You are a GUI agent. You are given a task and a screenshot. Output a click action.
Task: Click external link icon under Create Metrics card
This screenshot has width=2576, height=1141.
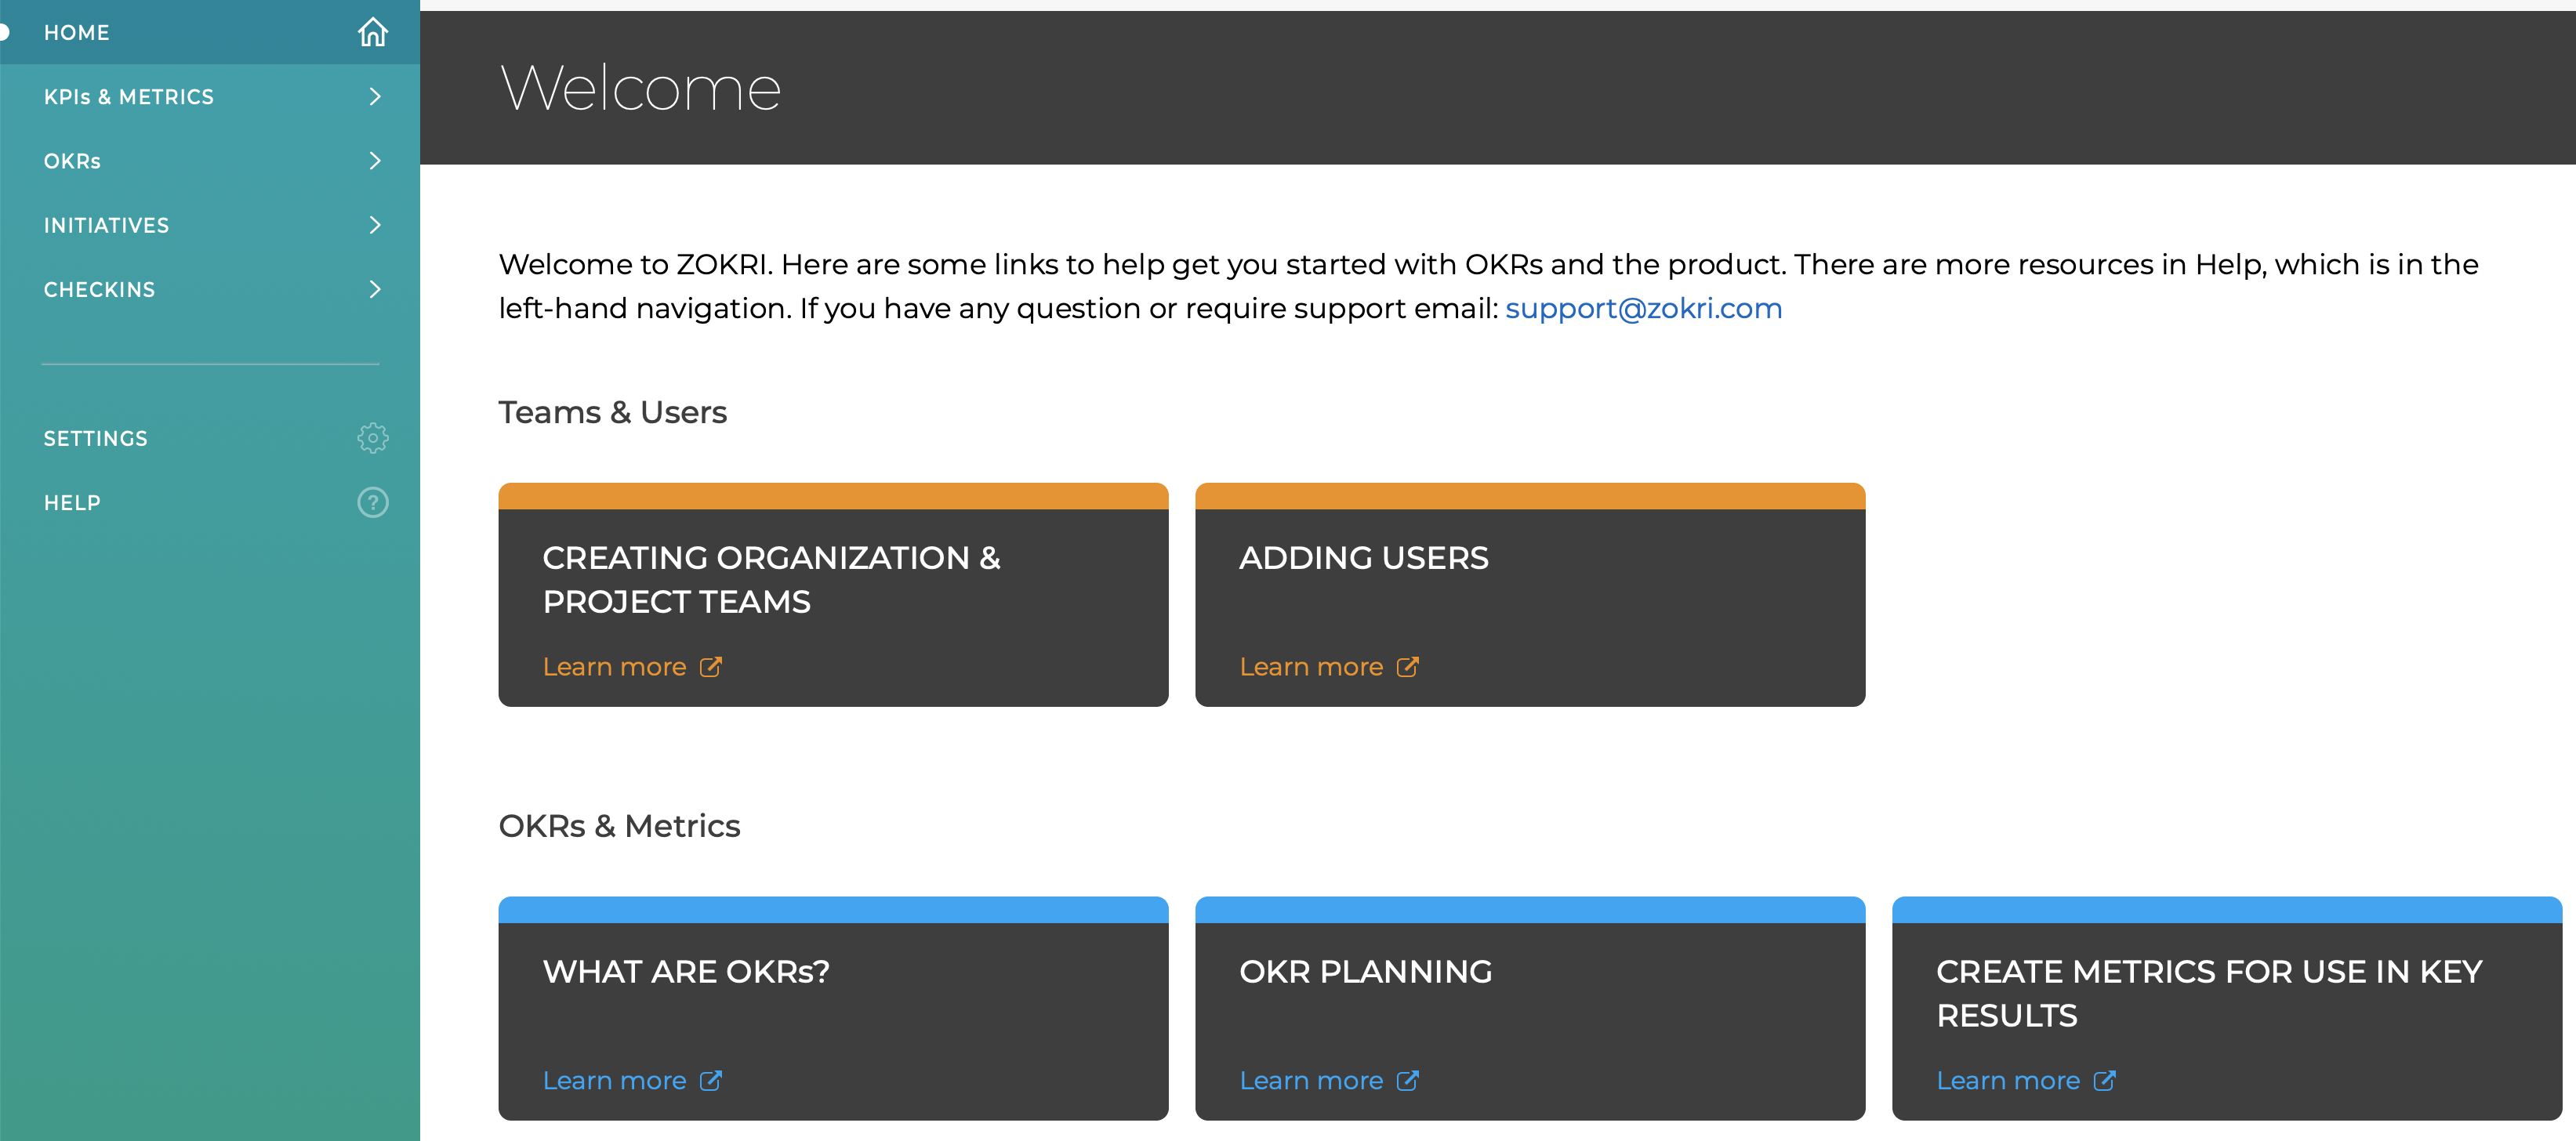(x=2105, y=1081)
